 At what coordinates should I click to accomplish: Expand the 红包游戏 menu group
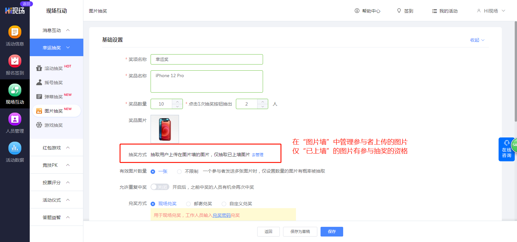(x=56, y=148)
